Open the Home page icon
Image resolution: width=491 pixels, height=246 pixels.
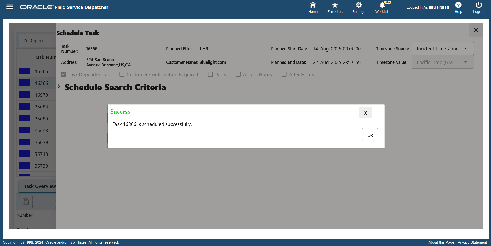[313, 7]
